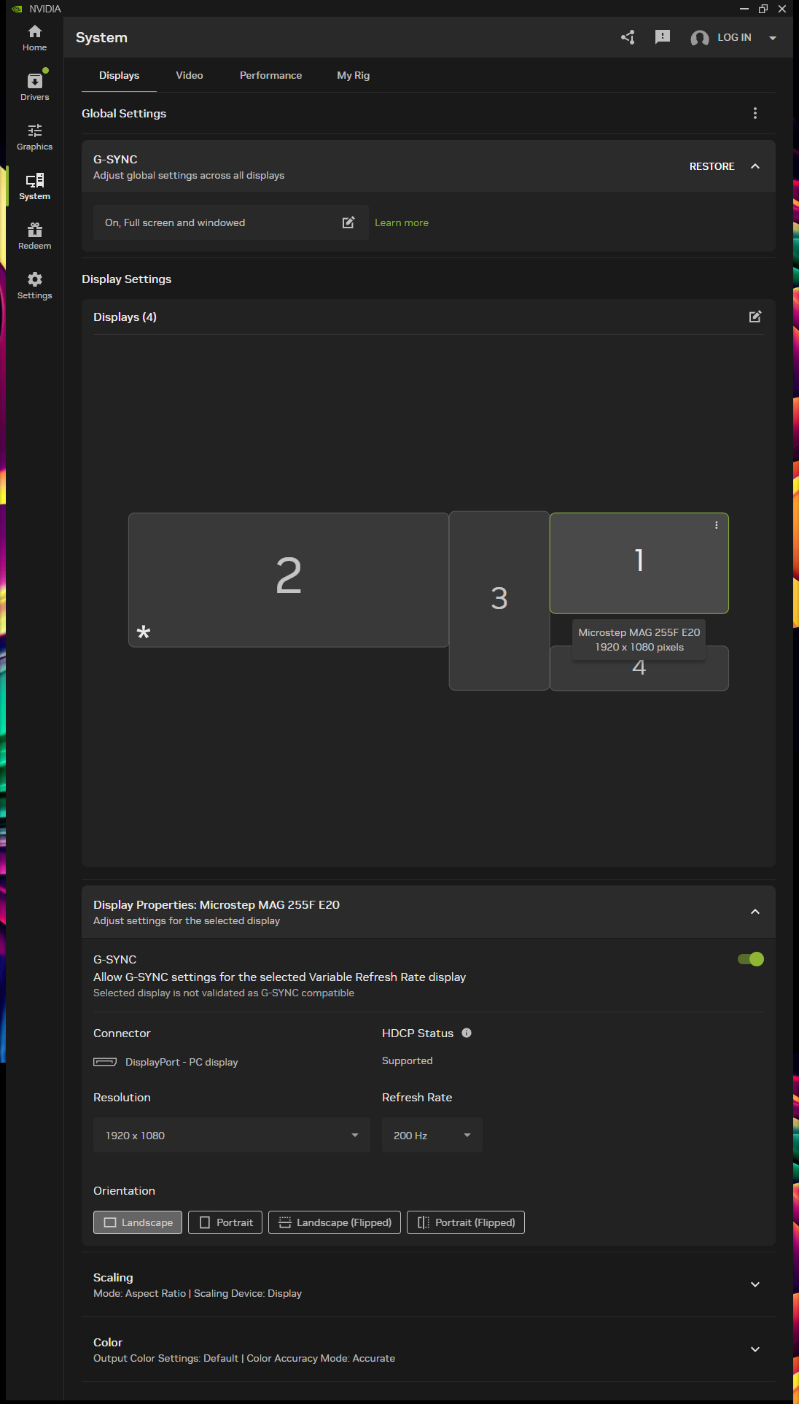The height and width of the screenshot is (1404, 799).
Task: Collapse the G-SYNC global settings panel
Action: click(x=755, y=166)
